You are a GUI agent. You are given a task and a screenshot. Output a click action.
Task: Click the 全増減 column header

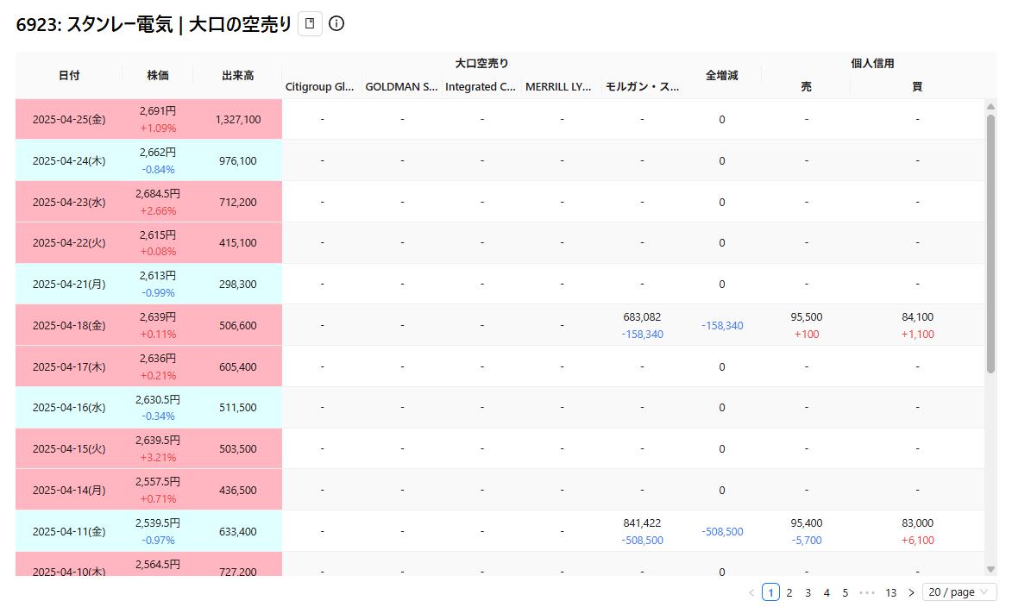pyautogui.click(x=721, y=75)
